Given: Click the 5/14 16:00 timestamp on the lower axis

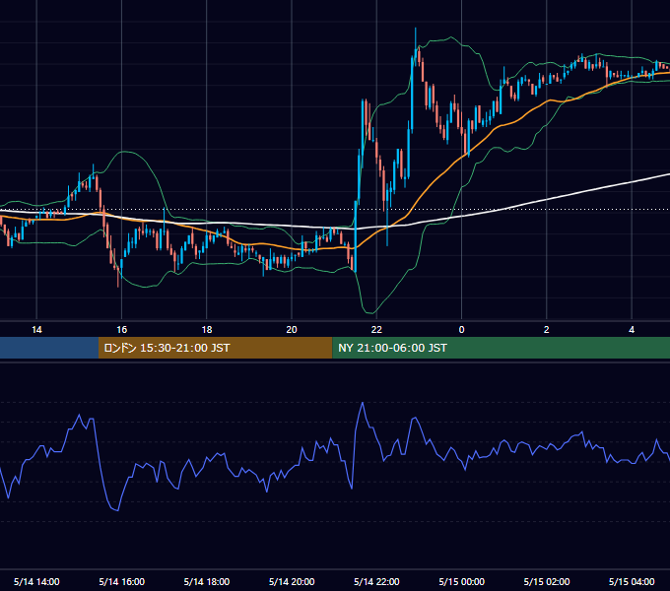Looking at the screenshot, I should click(x=122, y=581).
